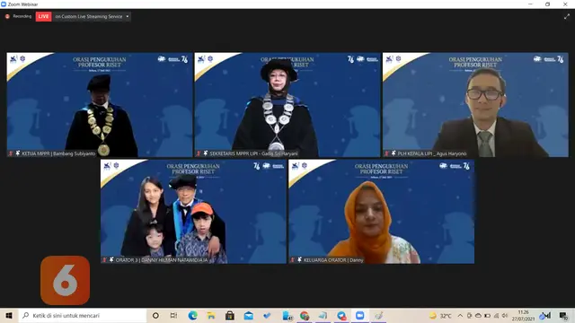Click the ORATOR 3 Danny Hilman name label
575x323 pixels.
[155, 260]
